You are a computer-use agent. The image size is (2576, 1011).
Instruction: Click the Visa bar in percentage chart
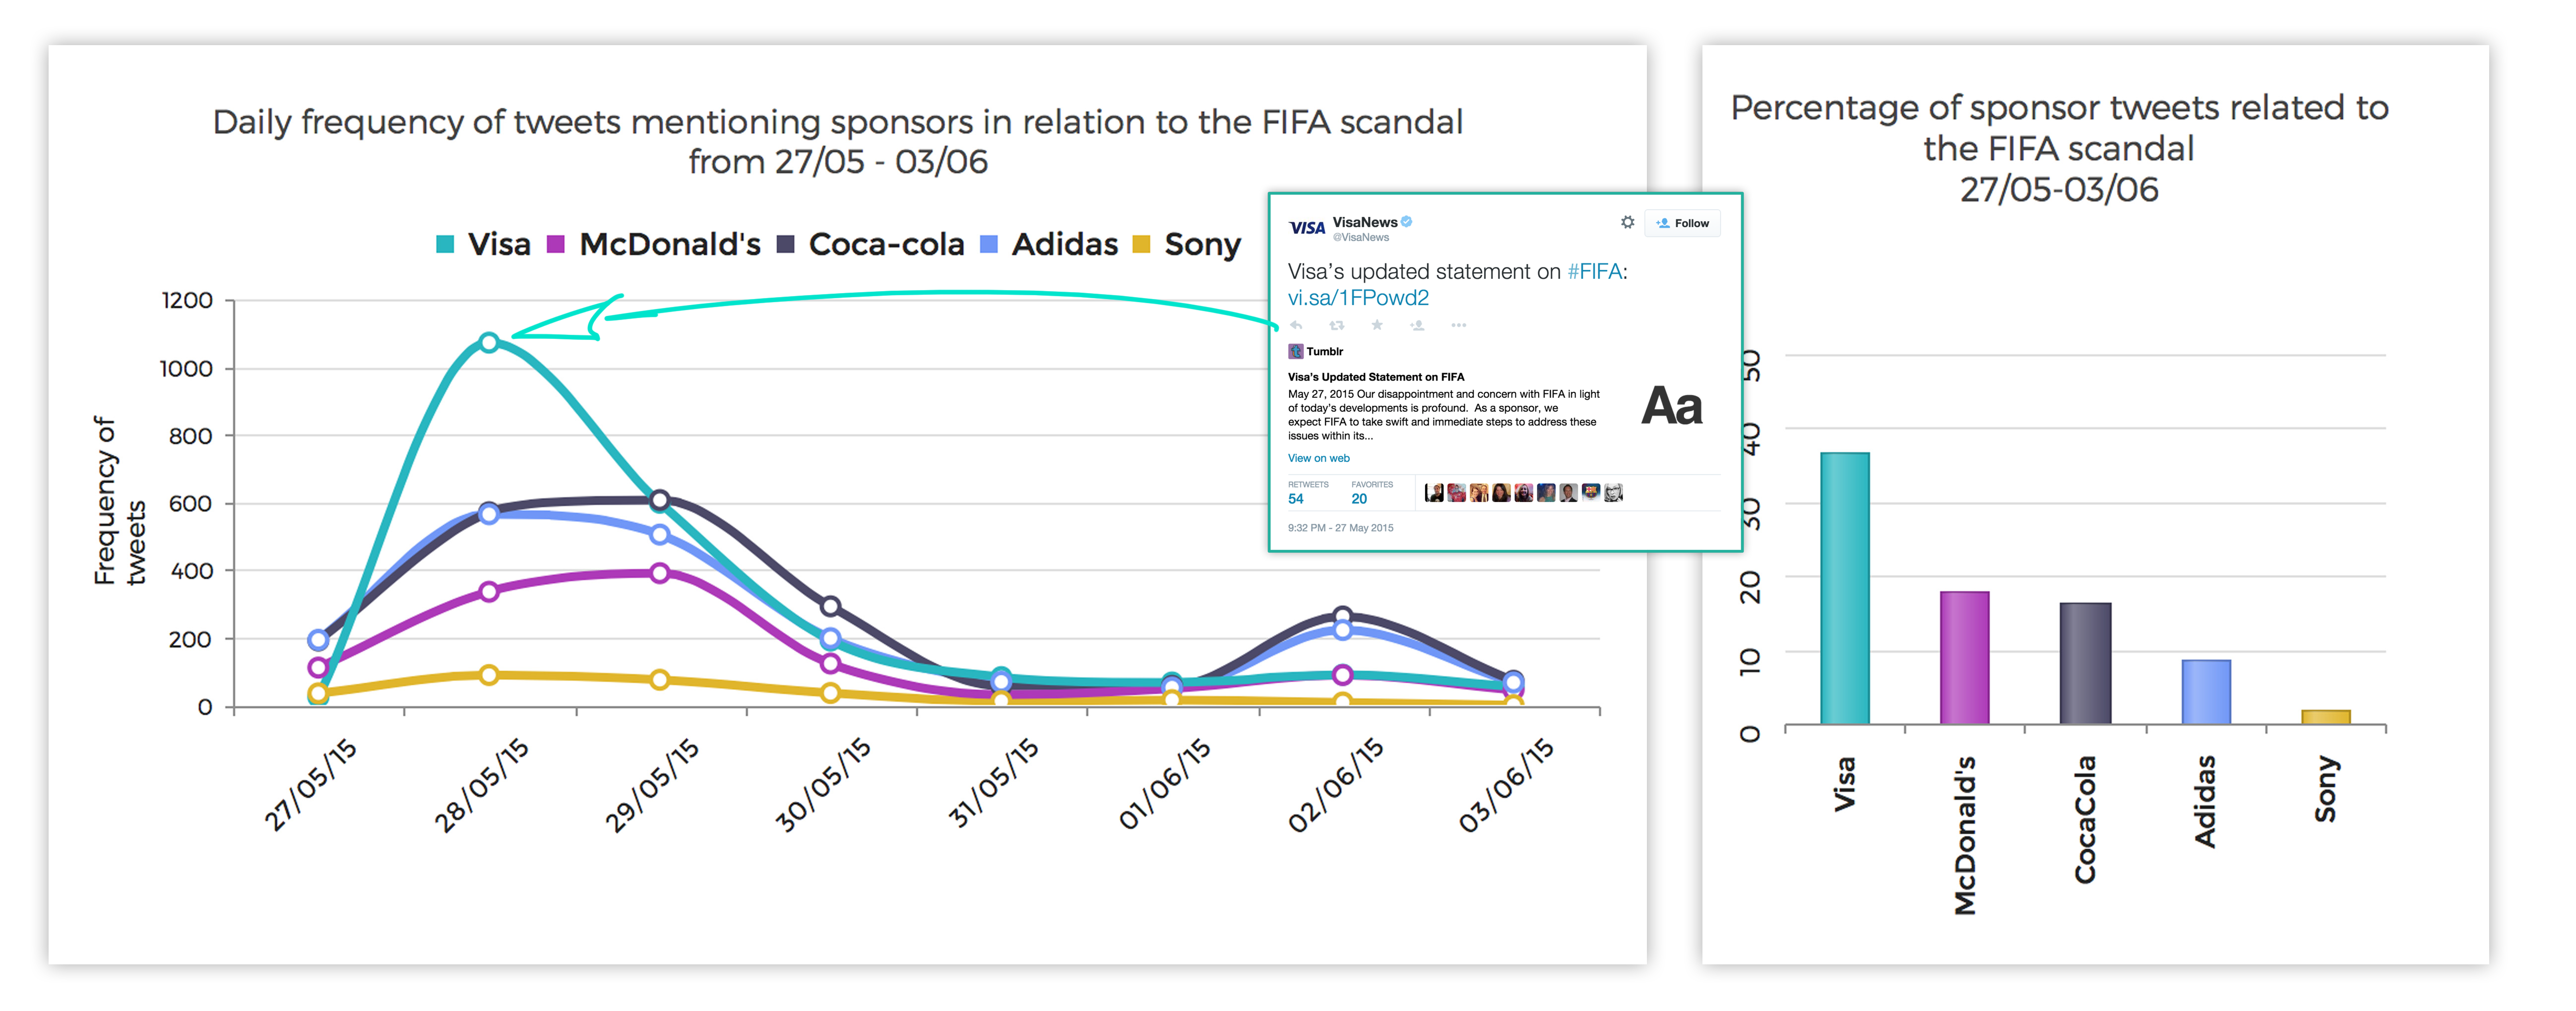tap(1844, 588)
